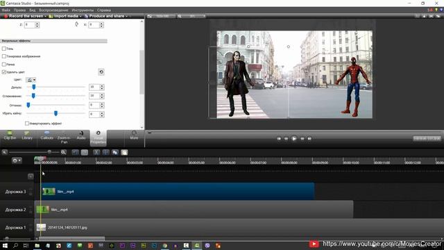This screenshot has width=444, height=250.
Task: Open the Windows Start menu
Action: point(5,245)
